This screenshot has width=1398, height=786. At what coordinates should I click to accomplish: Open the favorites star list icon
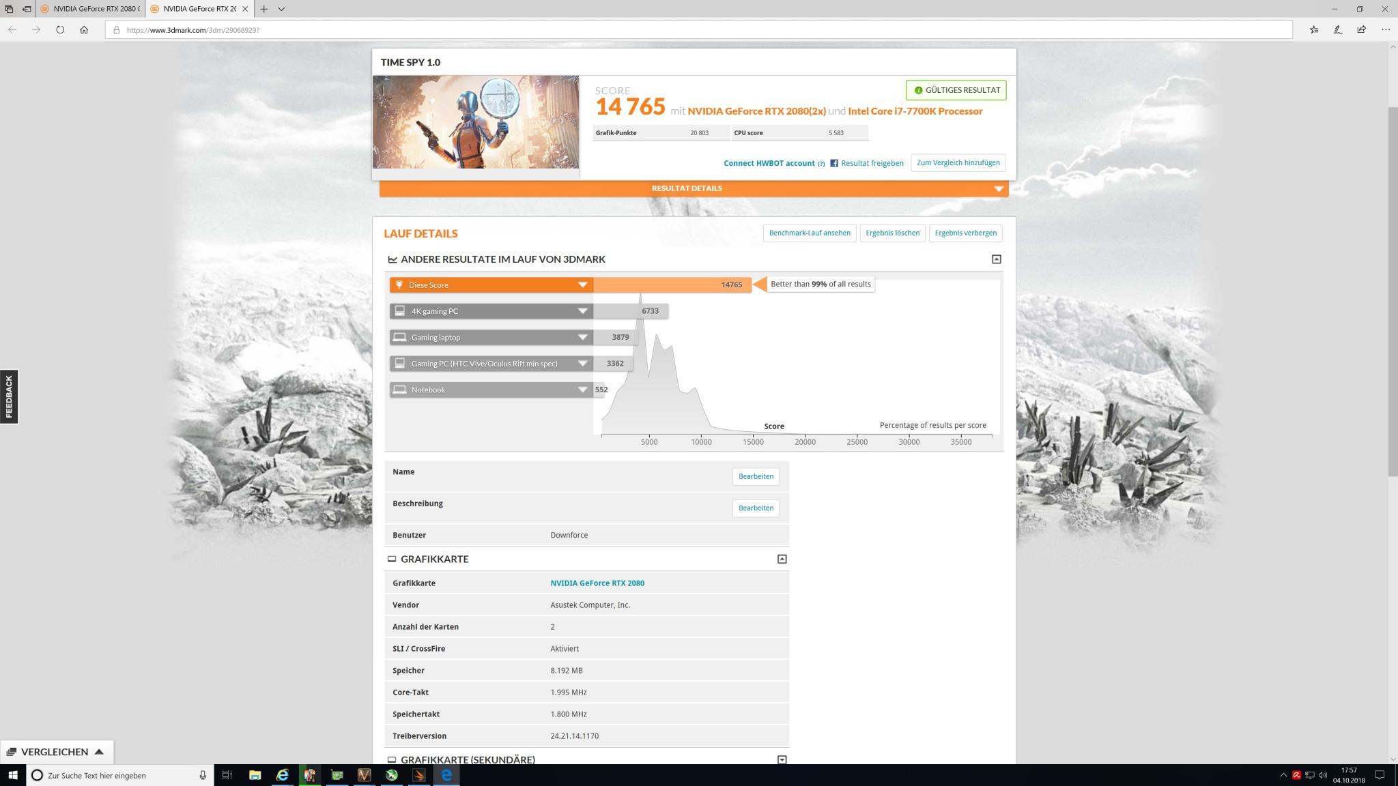(1314, 29)
